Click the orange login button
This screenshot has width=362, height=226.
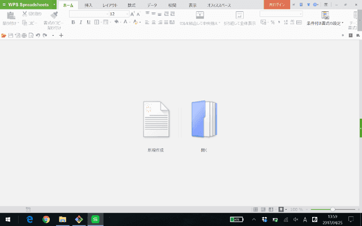point(277,5)
